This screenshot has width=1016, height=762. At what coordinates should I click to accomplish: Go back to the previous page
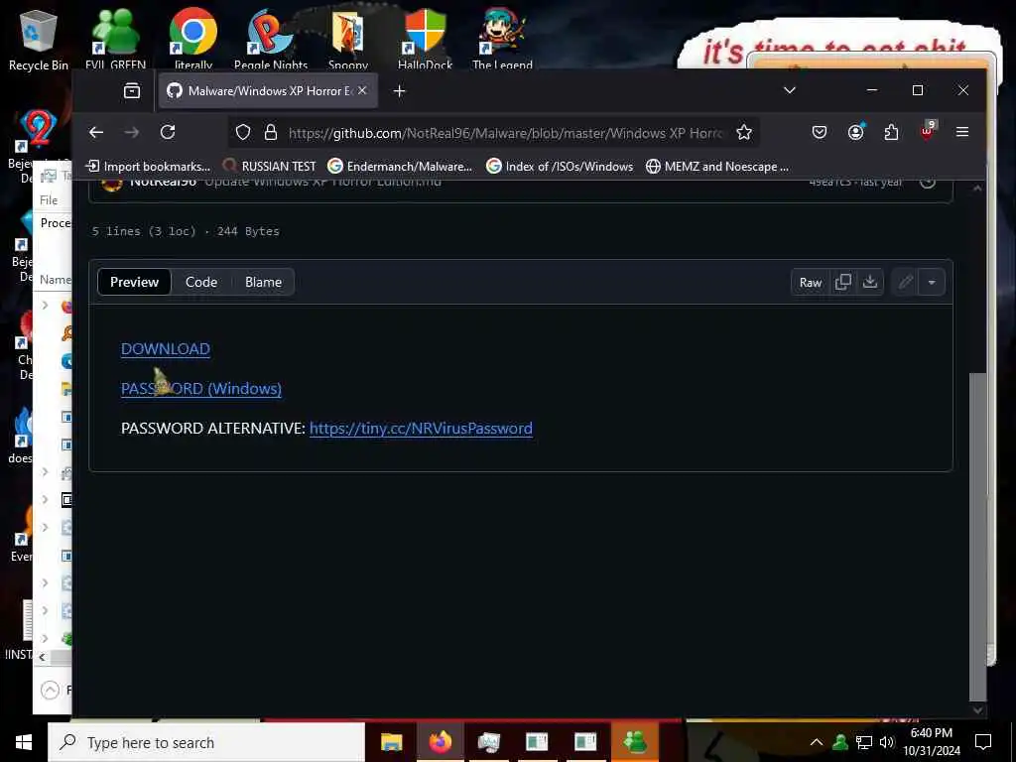coord(96,132)
